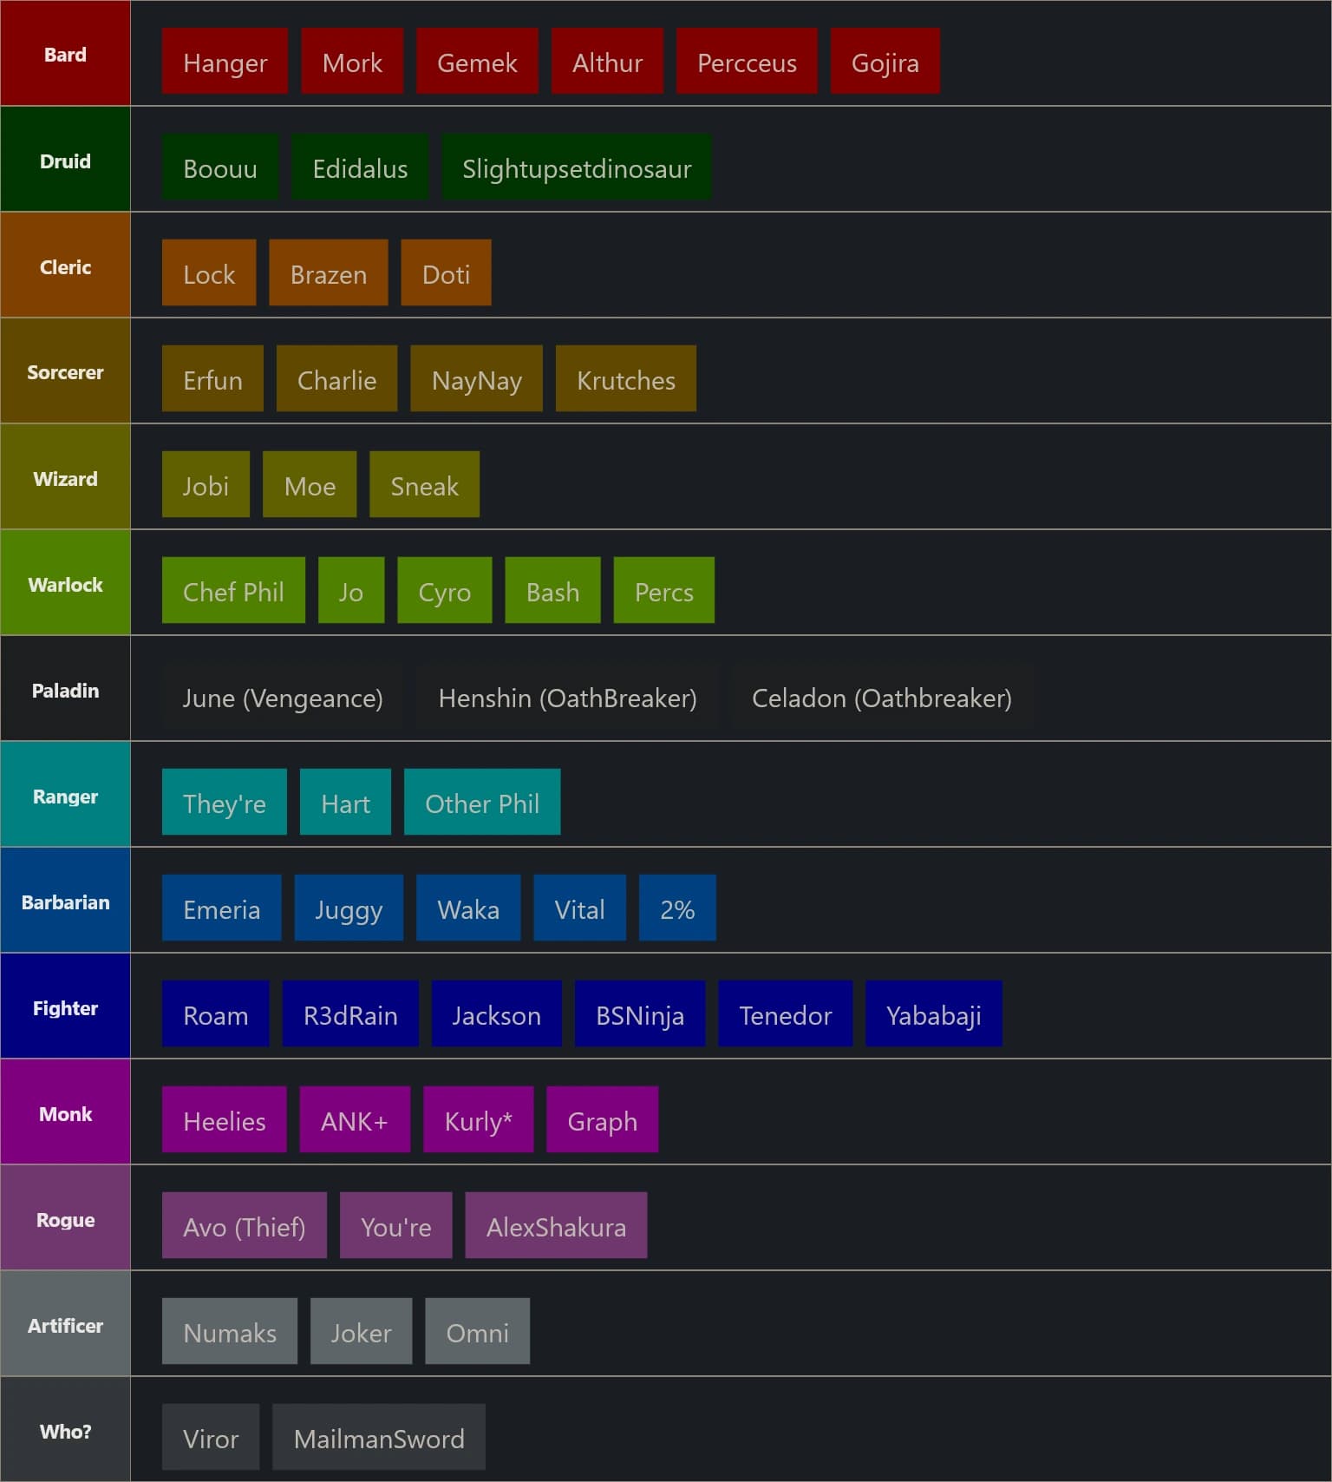
Task: Select the Chef Phil Warlock tag
Action: [x=233, y=591]
